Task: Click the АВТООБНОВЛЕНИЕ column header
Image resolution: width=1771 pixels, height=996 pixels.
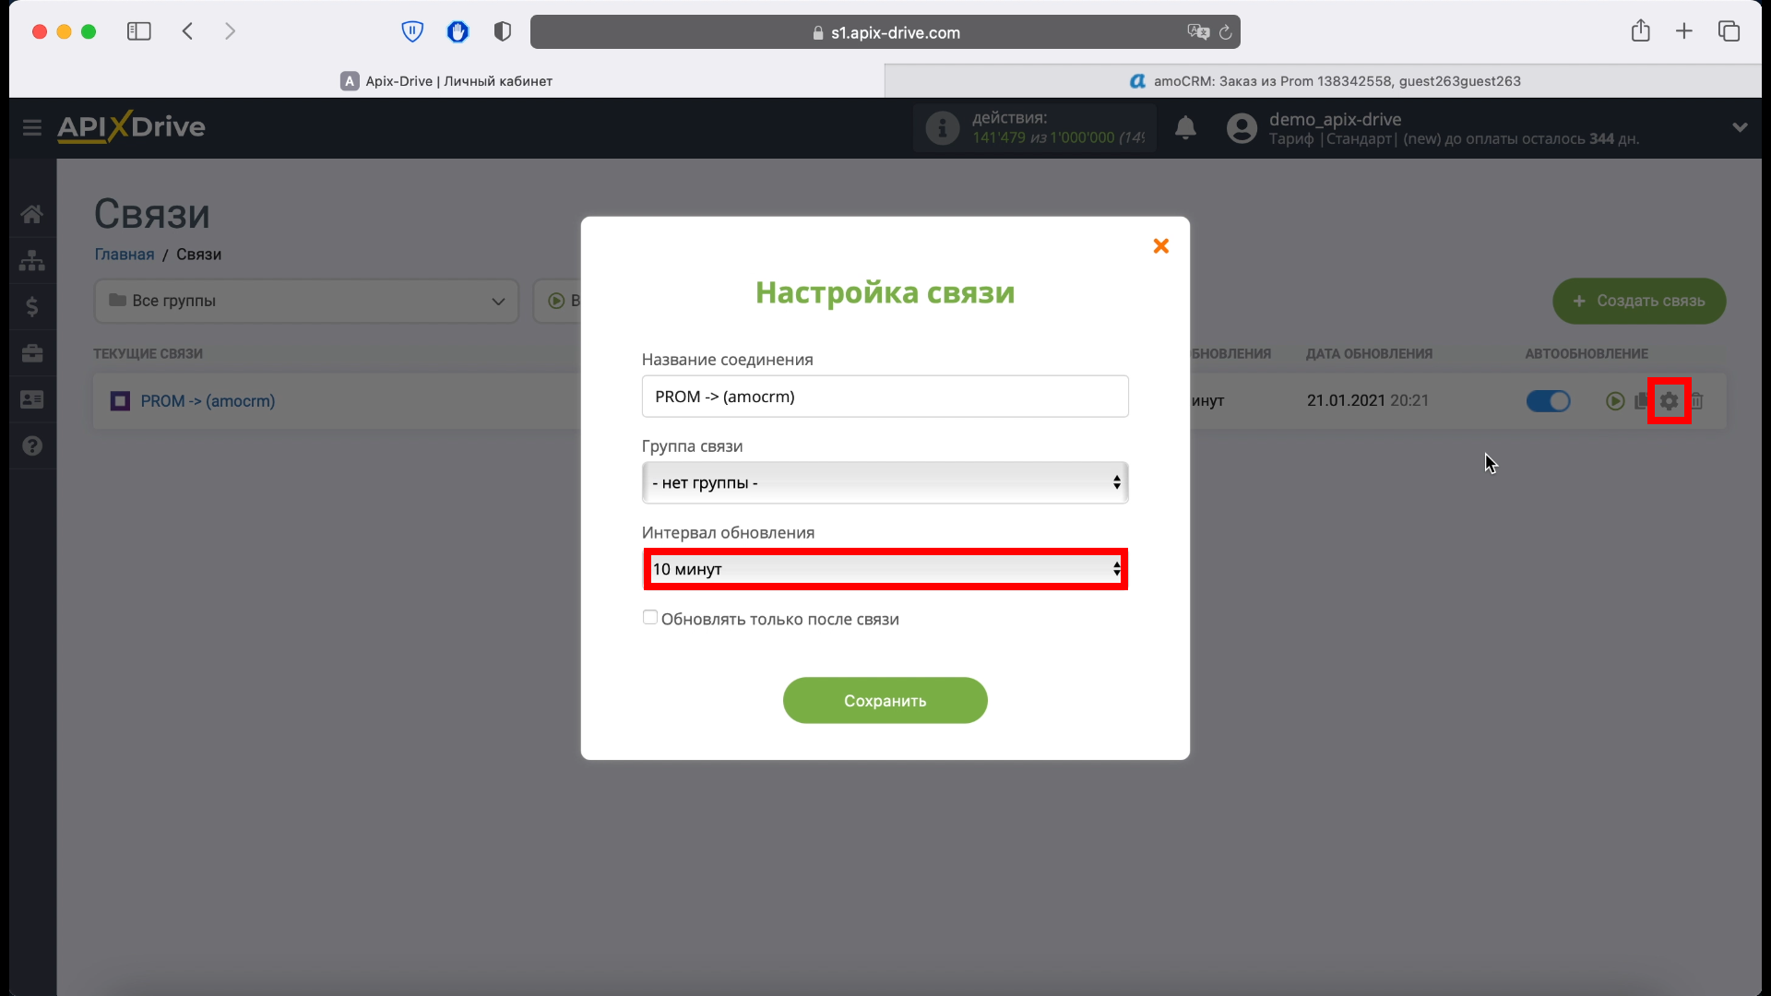Action: click(x=1587, y=354)
